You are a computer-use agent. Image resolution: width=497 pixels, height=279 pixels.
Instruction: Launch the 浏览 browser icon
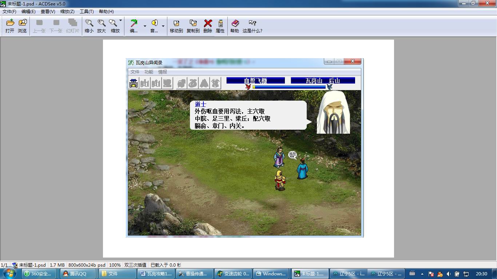(x=22, y=26)
